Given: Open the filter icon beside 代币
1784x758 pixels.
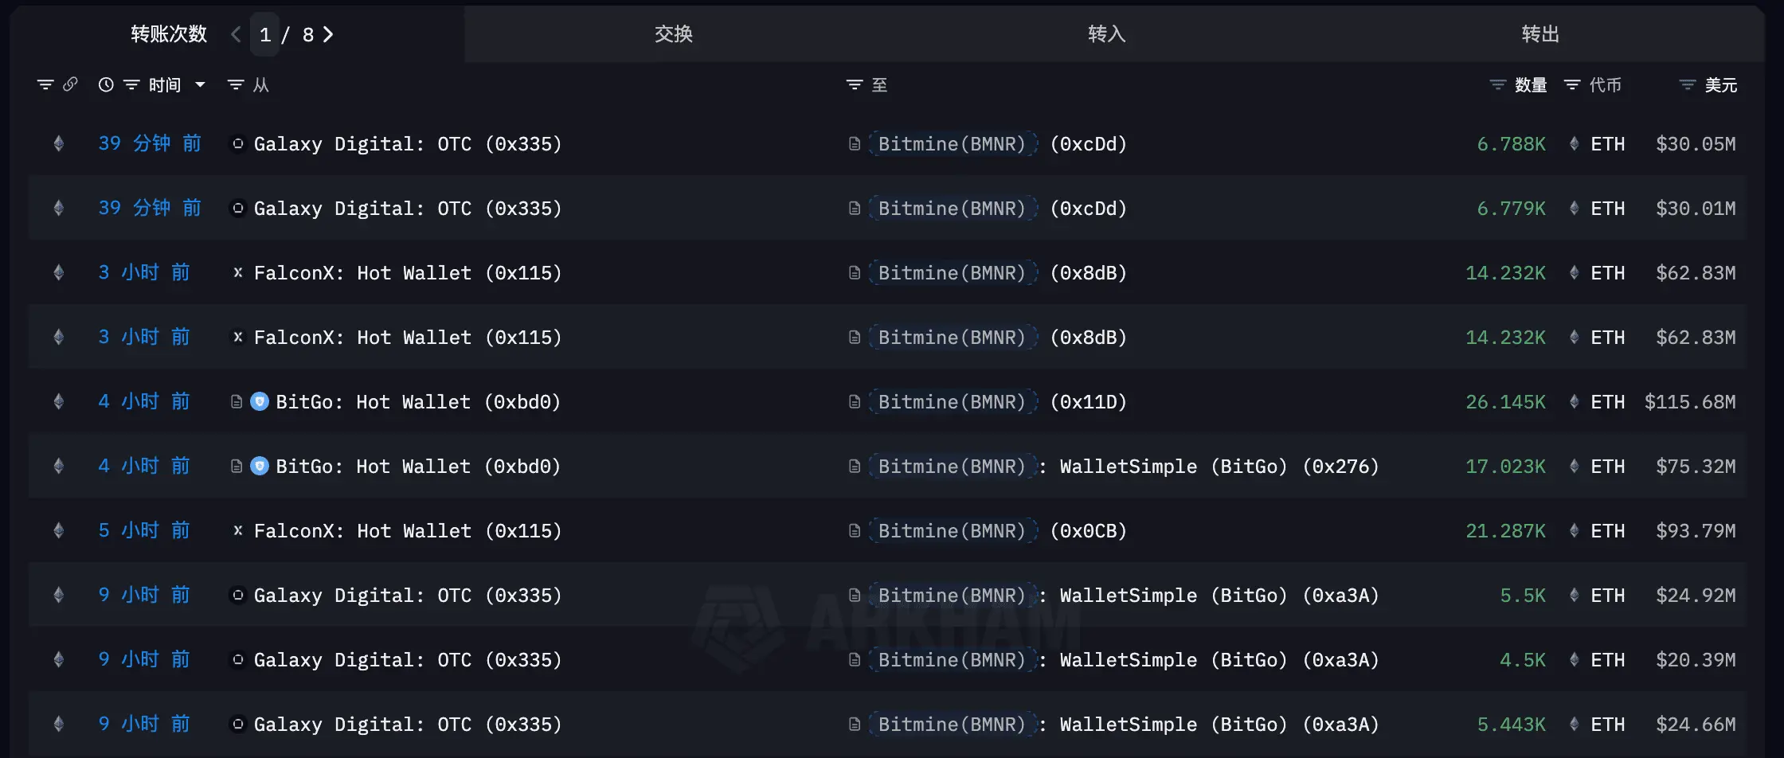Looking at the screenshot, I should tap(1572, 84).
